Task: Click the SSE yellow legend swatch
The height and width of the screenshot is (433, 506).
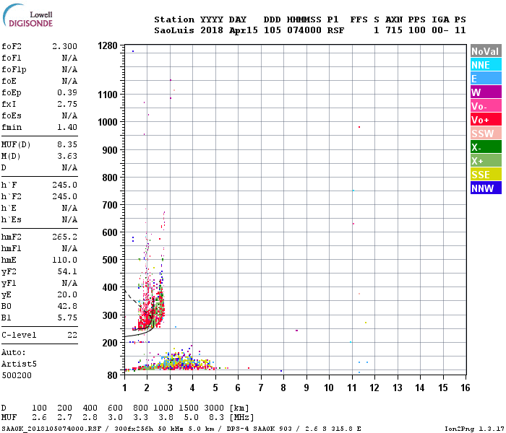Action: [x=486, y=175]
